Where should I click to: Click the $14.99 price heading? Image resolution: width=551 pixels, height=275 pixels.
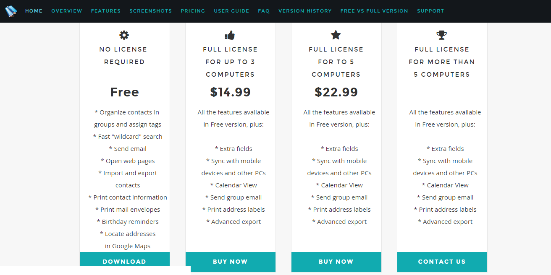pyautogui.click(x=230, y=92)
